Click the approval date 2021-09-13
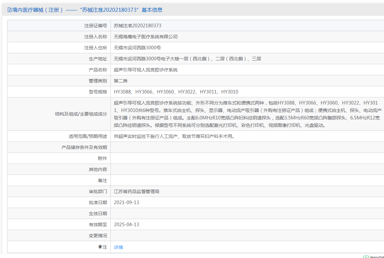384x258 pixels. (x=126, y=203)
